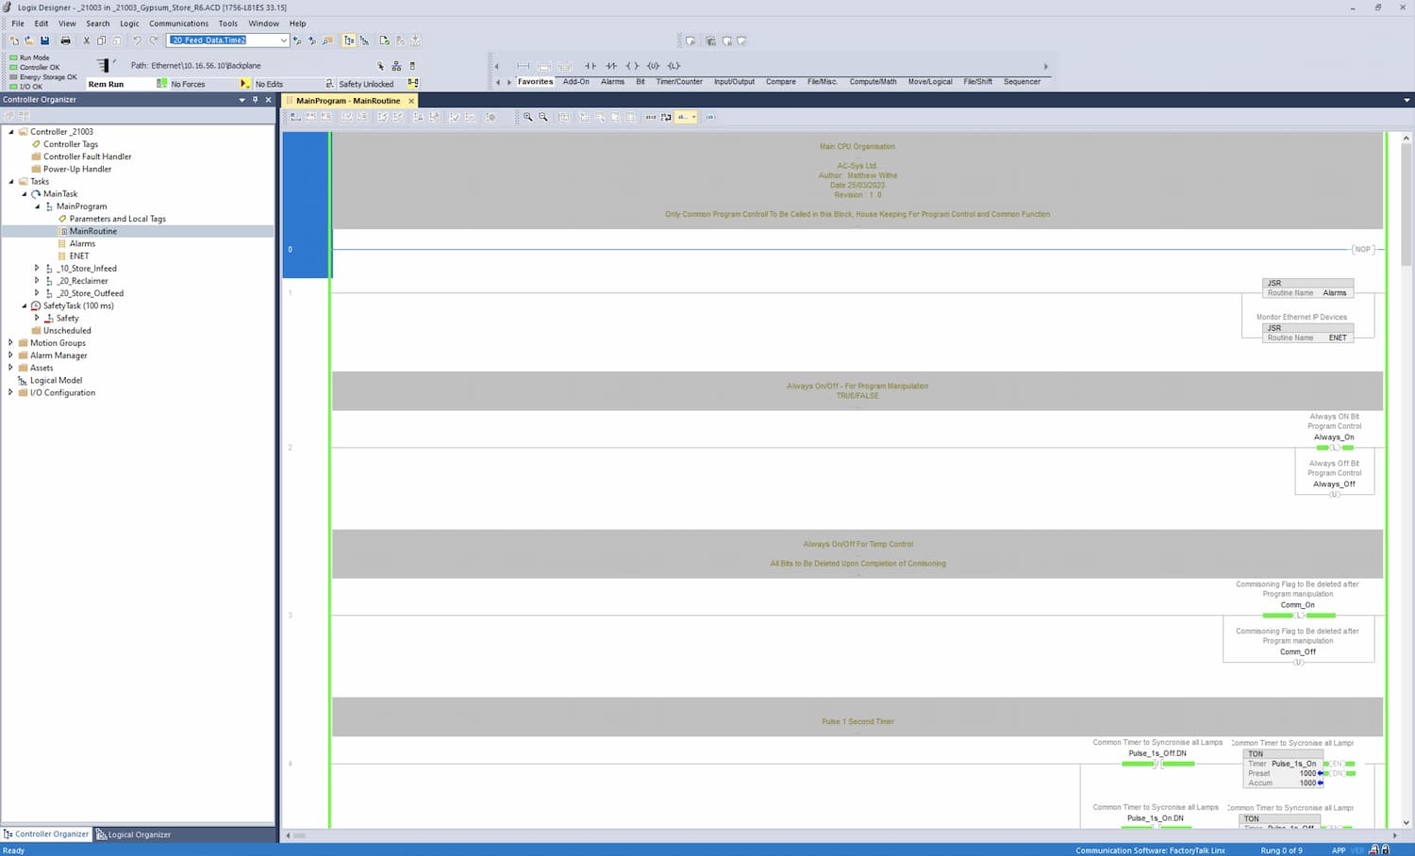This screenshot has width=1415, height=856.
Task: Select the Examine If Closed contact instruction
Action: pyautogui.click(x=590, y=66)
